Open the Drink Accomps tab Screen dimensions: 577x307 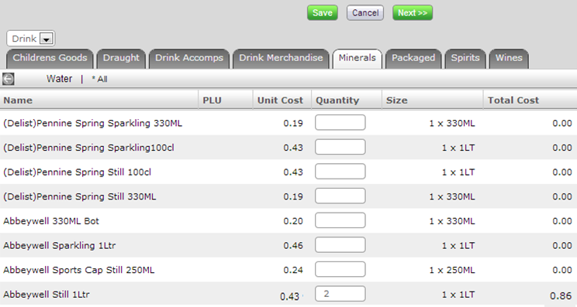189,58
